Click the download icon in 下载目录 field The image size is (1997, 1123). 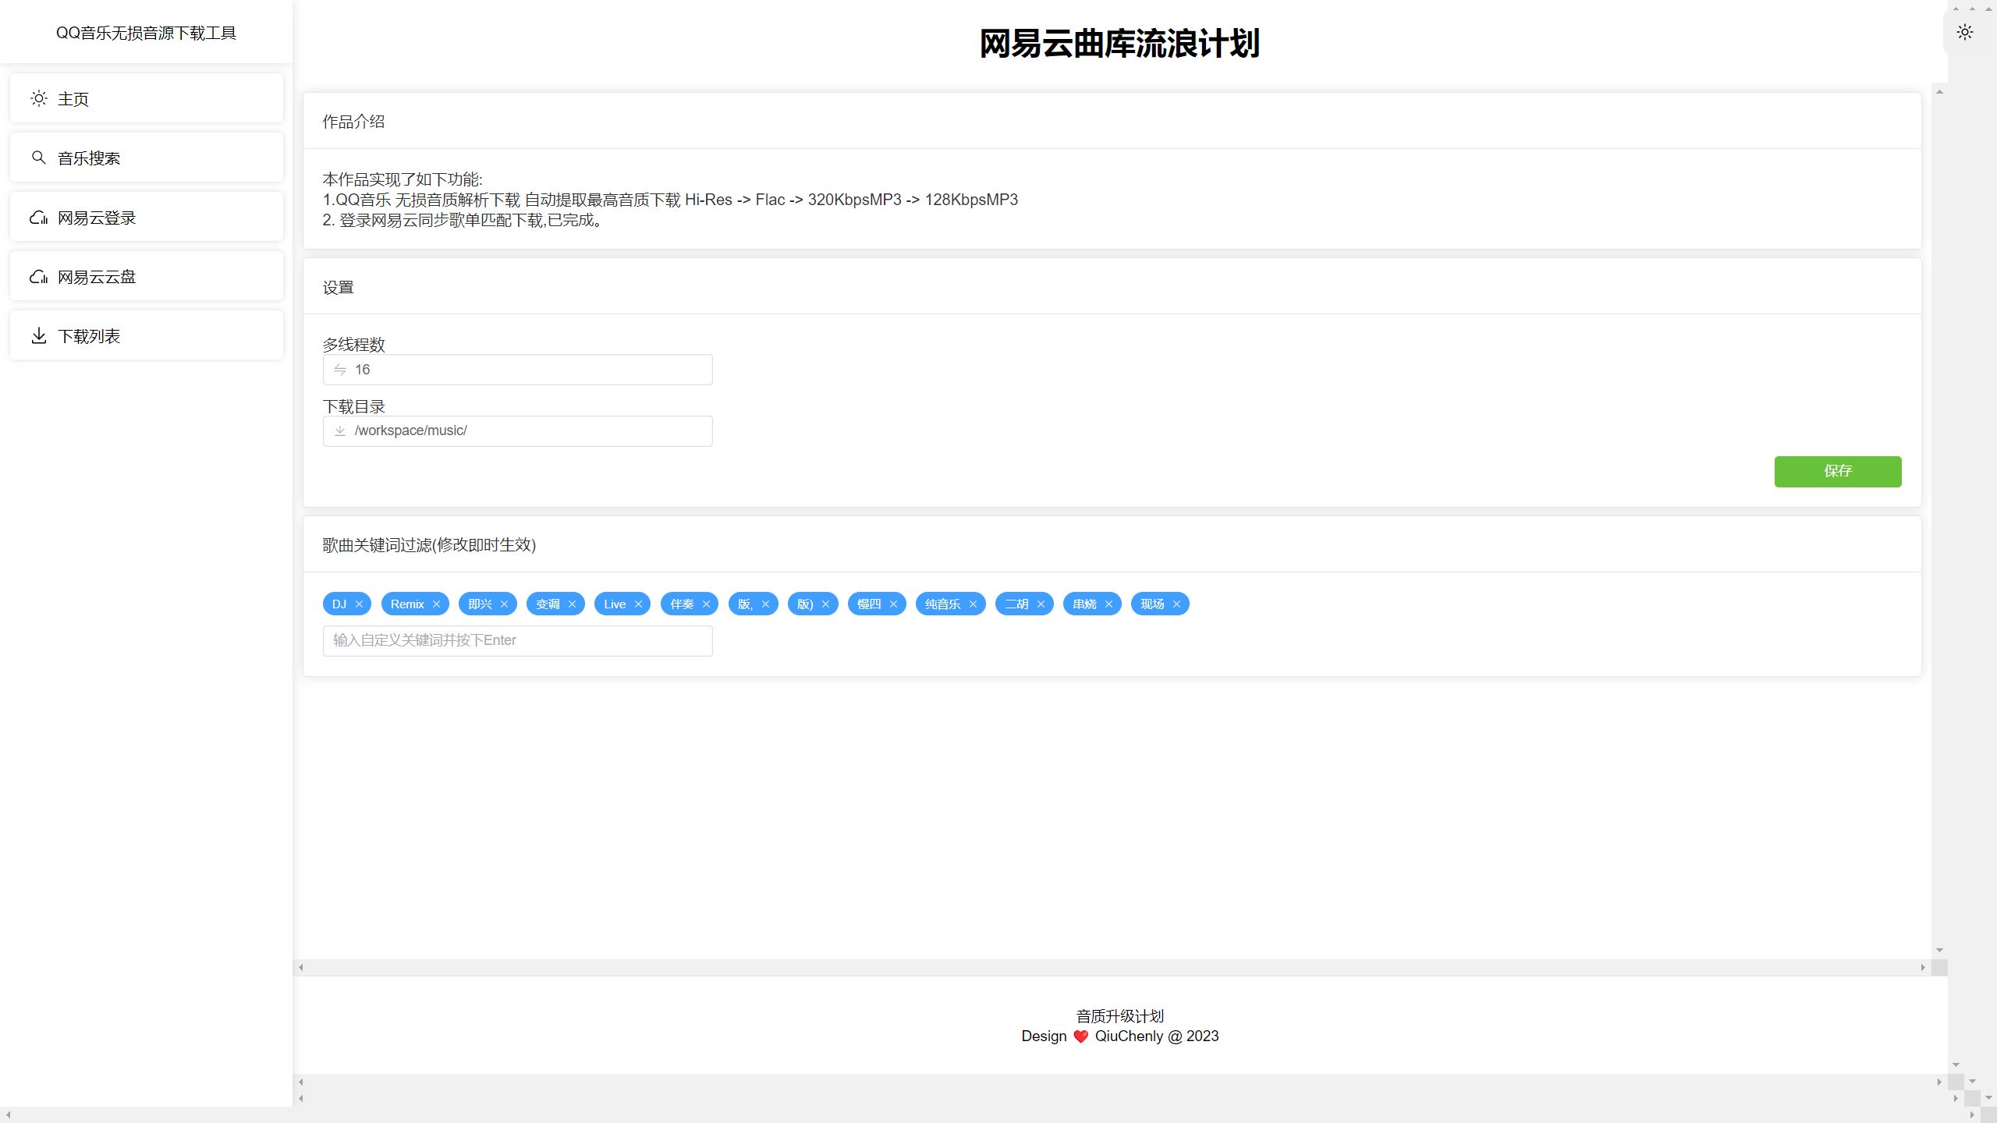340,430
